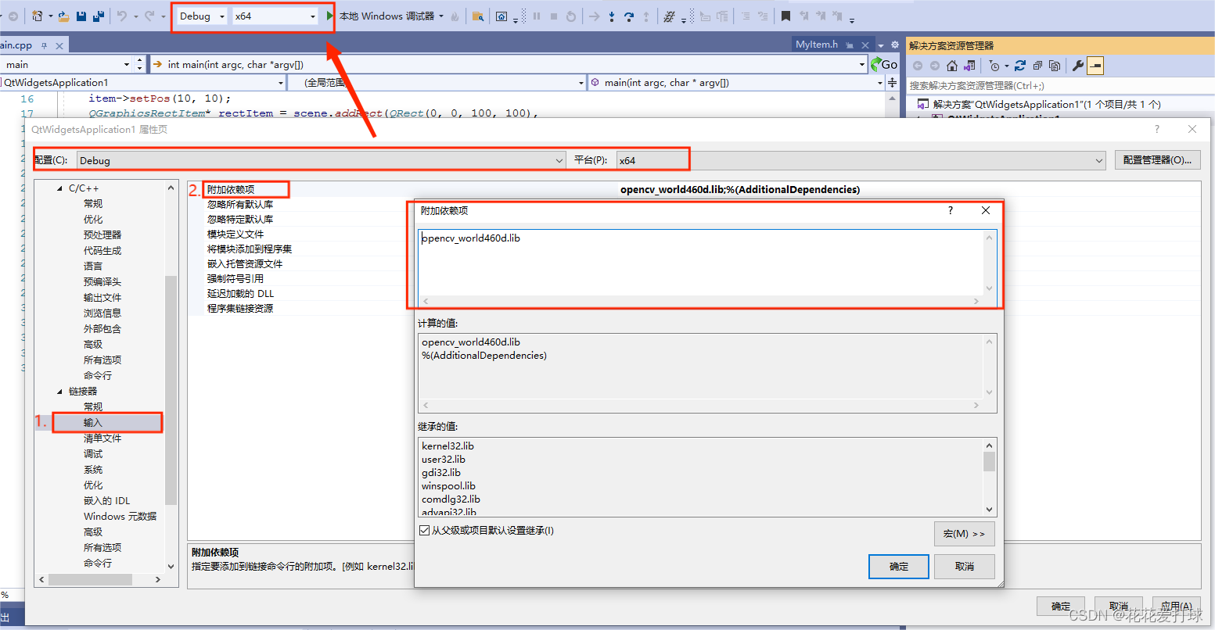Screen dimensions: 1215x630
Task: Collapse all items in Solution Explorer
Action: (x=1039, y=66)
